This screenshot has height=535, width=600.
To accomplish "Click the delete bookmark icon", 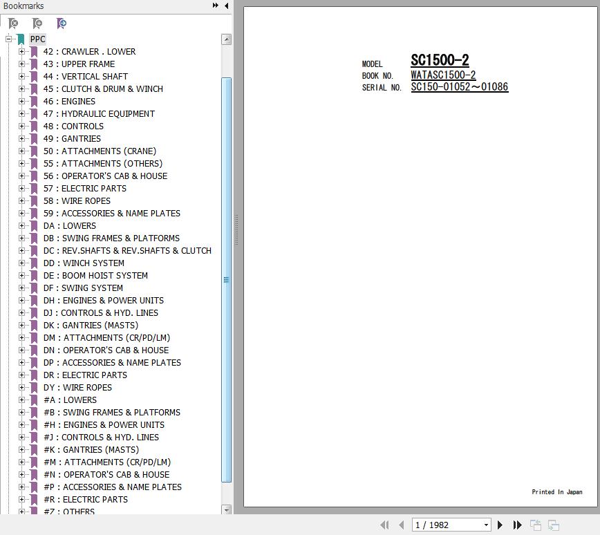I will pos(13,24).
